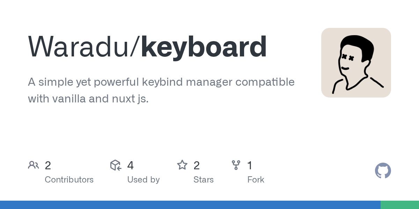Viewport: 419px width, 209px height.
Task: Select the 'Used by' label text
Action: pos(143,180)
